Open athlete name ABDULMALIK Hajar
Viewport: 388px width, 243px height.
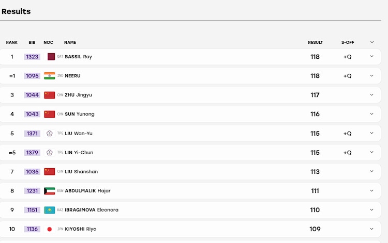(87, 191)
